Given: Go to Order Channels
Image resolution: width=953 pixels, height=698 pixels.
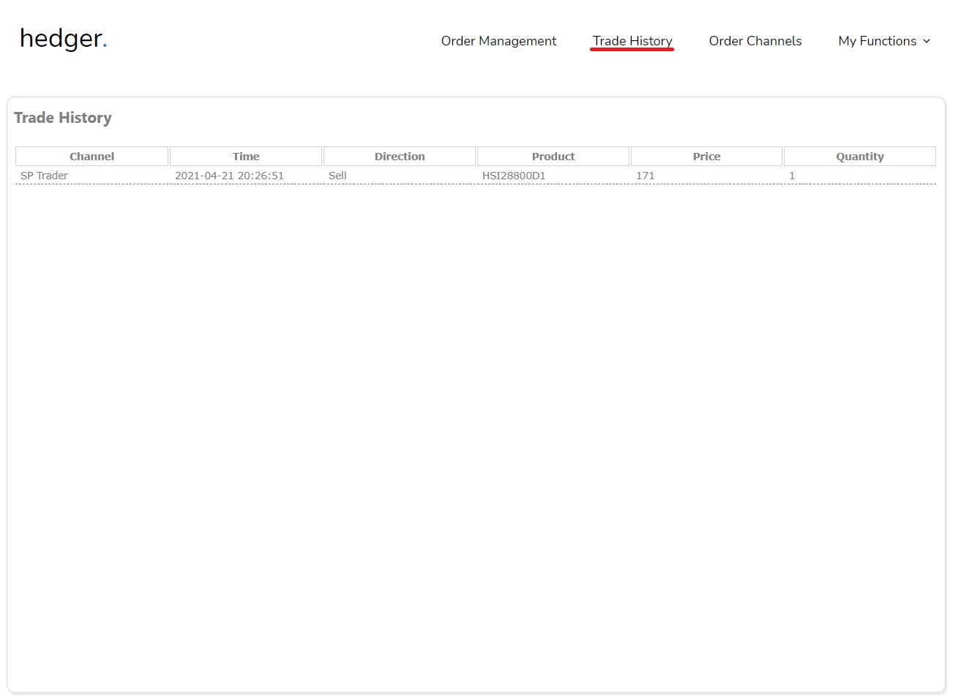Looking at the screenshot, I should 755,41.
